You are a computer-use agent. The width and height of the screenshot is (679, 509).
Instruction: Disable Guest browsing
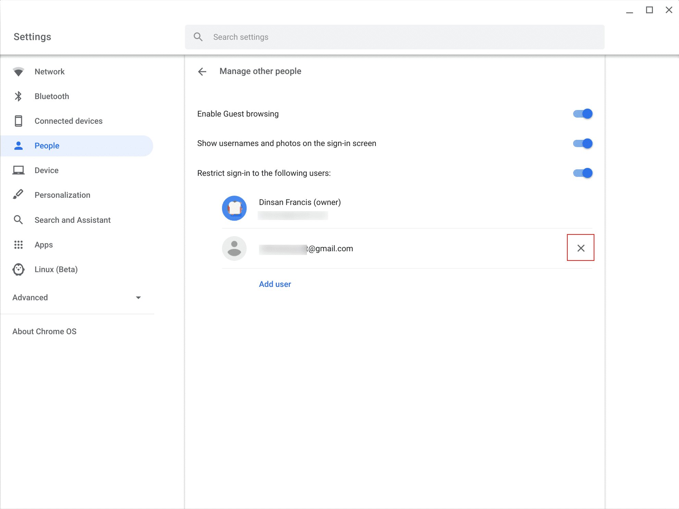(583, 113)
